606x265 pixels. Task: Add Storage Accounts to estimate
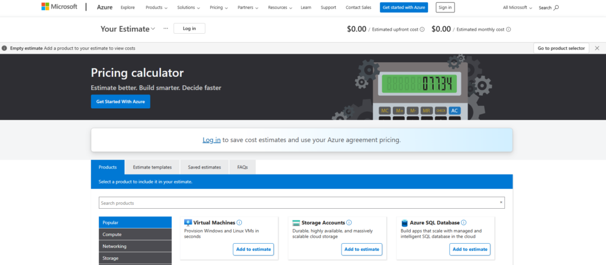point(362,249)
